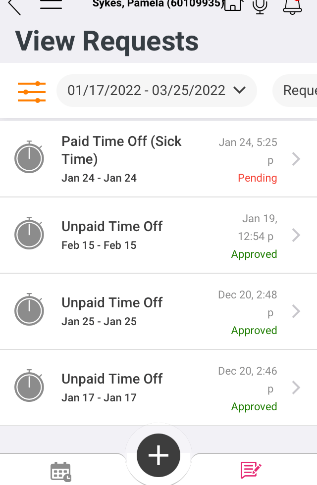Open the hamburger menu
317x485 pixels.
tap(51, 5)
